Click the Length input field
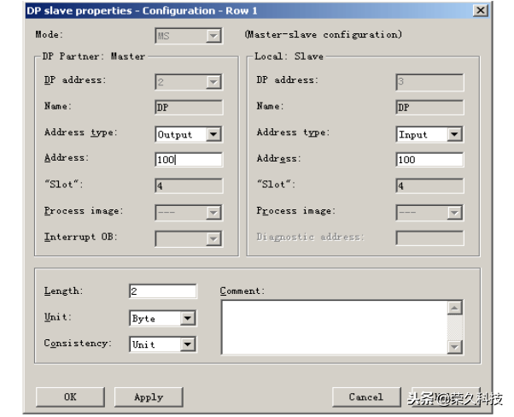 (x=162, y=291)
